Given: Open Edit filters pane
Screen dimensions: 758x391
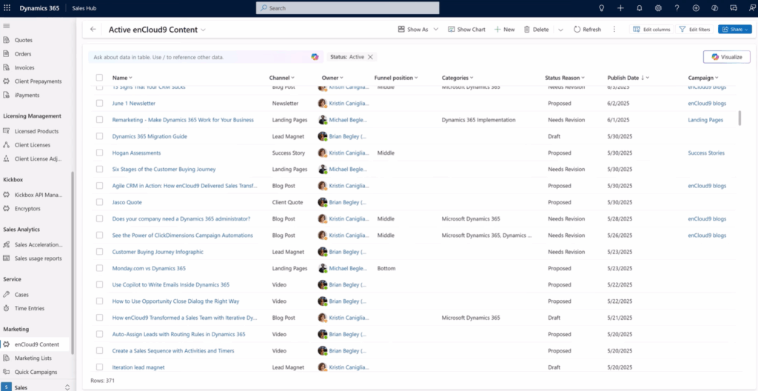Looking at the screenshot, I should (694, 30).
